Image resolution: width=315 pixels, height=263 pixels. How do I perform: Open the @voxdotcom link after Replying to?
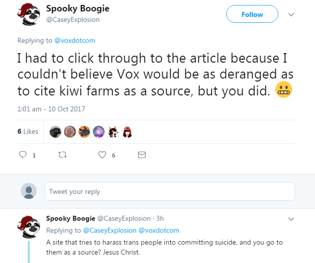pos(75,40)
